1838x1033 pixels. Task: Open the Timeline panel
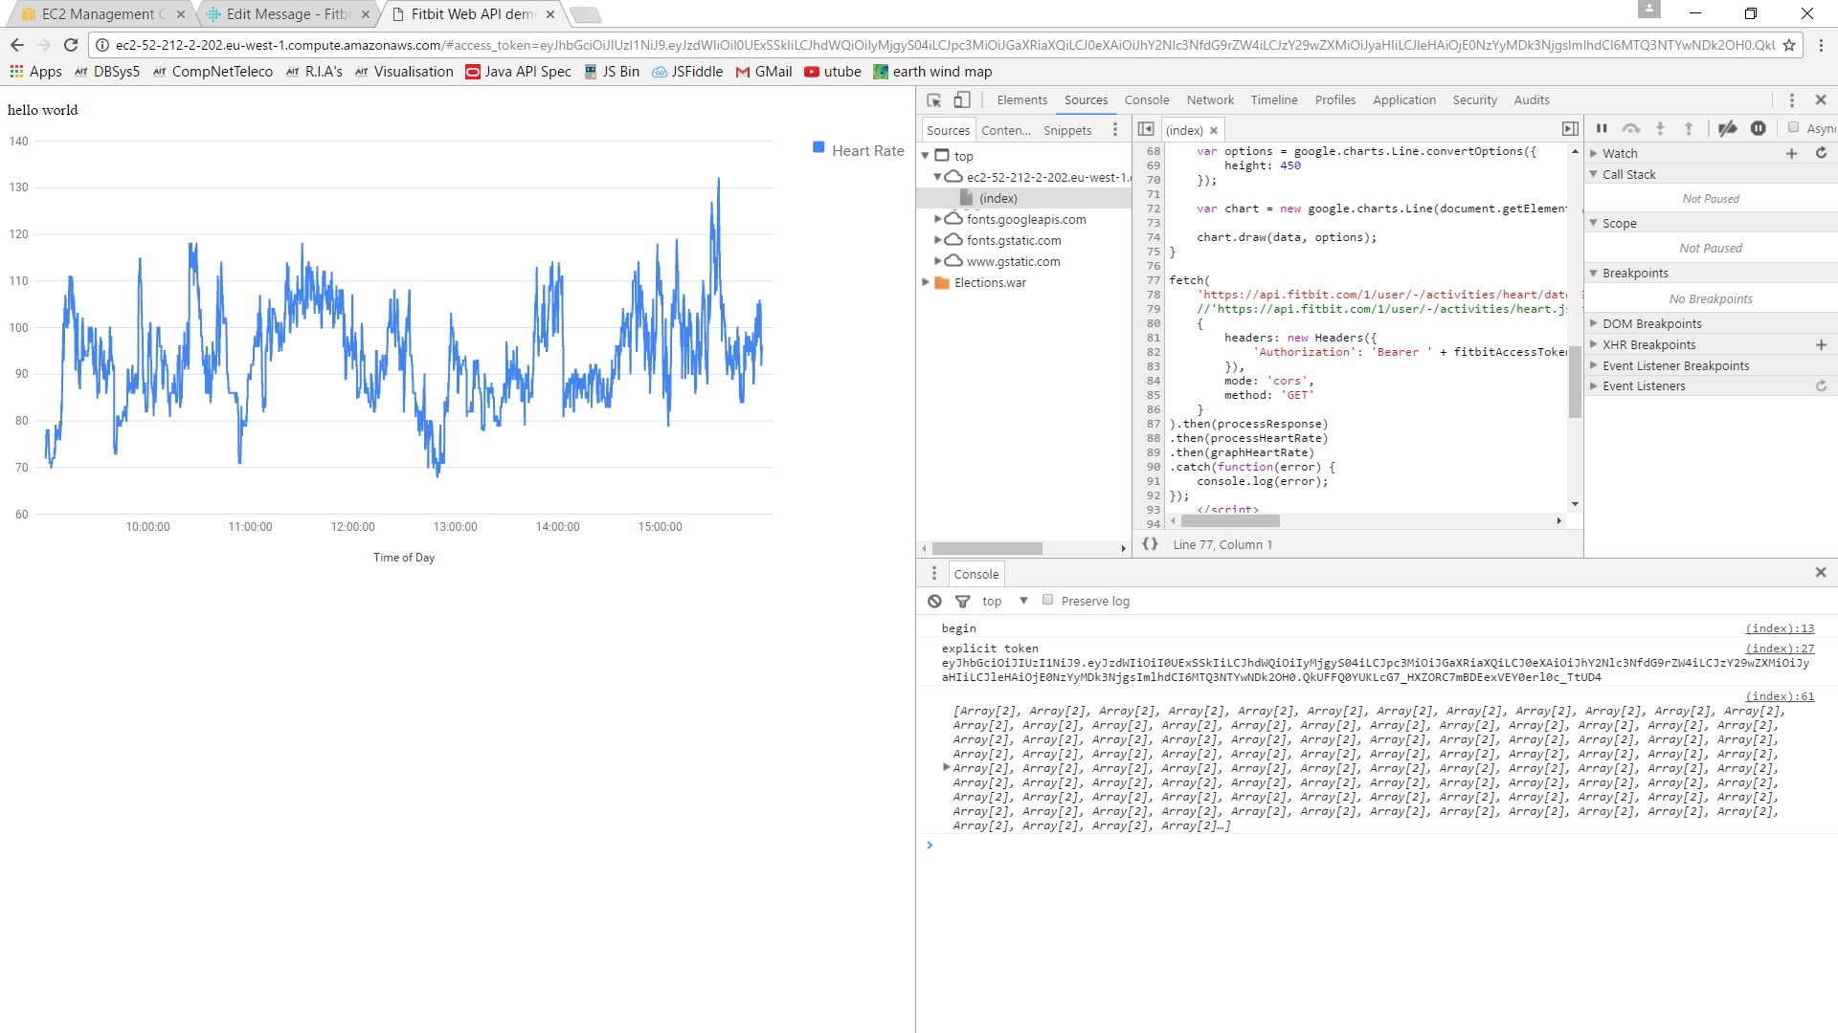(1274, 99)
